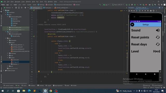166x93 pixels.
Task: Open Event Log in status bar
Action: (147, 86)
